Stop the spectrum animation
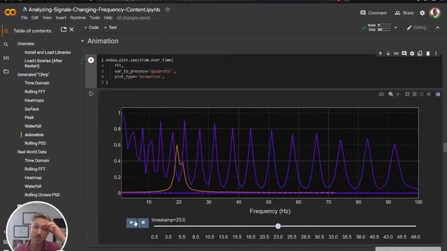The width and height of the screenshot is (447, 251). 143,222
